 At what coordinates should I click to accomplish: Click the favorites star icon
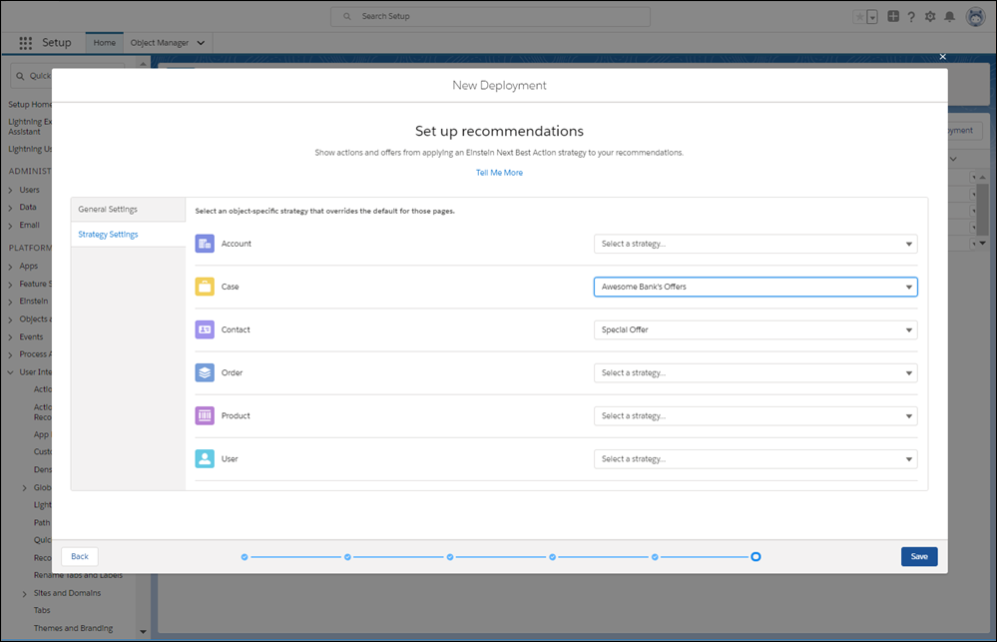[x=860, y=16]
